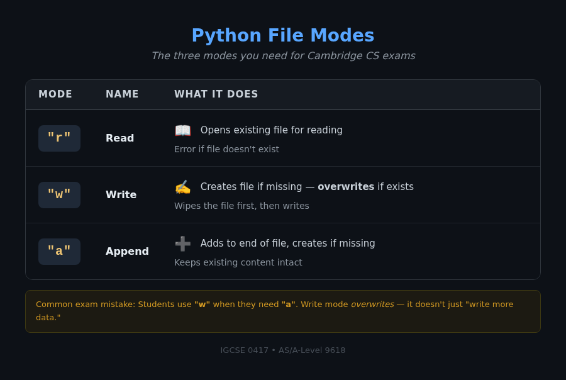This screenshot has height=380, width=566.
Task: Click "Keeps existing content intact" note
Action: [x=238, y=262]
